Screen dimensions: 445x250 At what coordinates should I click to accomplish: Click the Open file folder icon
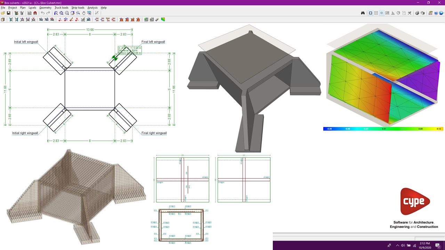(3, 13)
